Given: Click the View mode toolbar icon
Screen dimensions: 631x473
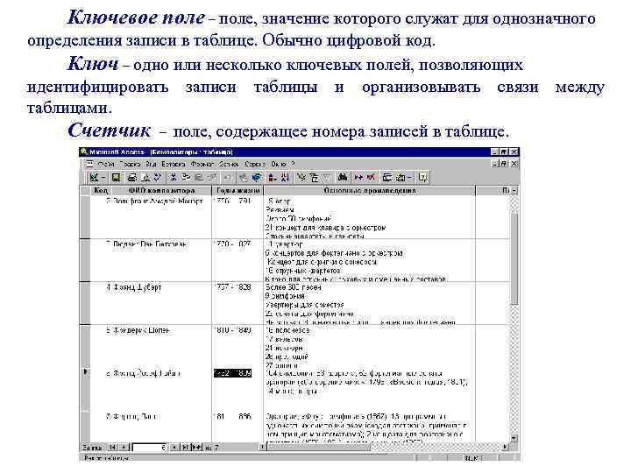Looking at the screenshot, I should click(x=94, y=177).
